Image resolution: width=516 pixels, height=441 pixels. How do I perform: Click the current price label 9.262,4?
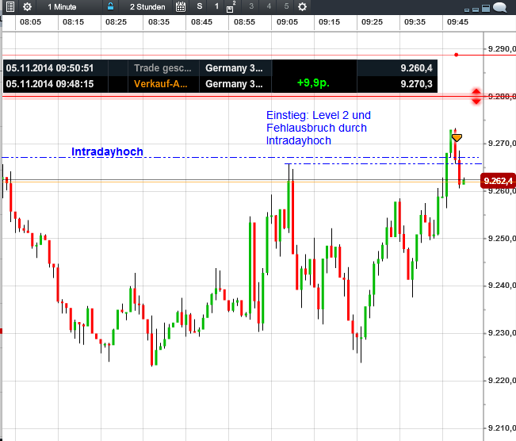click(498, 181)
